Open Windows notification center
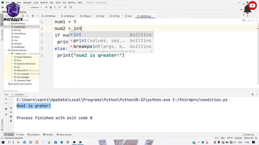Screen dimensions: 259x145 tap(254, 142)
